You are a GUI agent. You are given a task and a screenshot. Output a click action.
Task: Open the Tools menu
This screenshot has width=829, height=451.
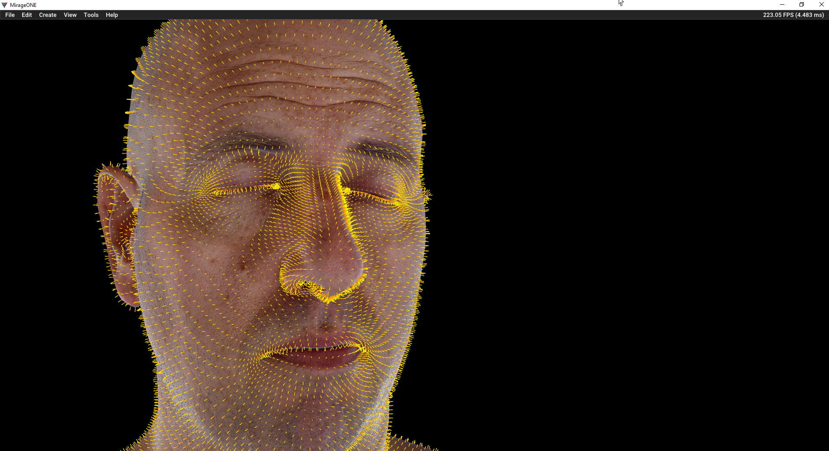pos(91,15)
